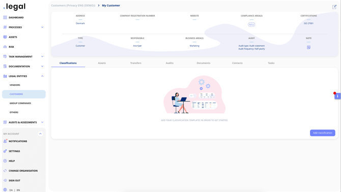Collapse the My Account panel
Viewport: 341px width, 192px height.
coord(40,134)
